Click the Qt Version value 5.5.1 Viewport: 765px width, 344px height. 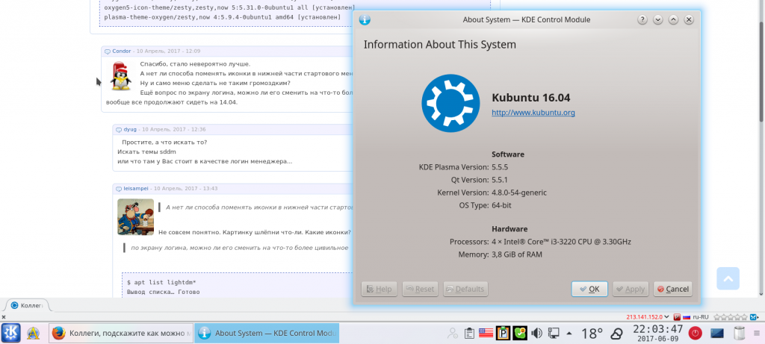(x=500, y=180)
